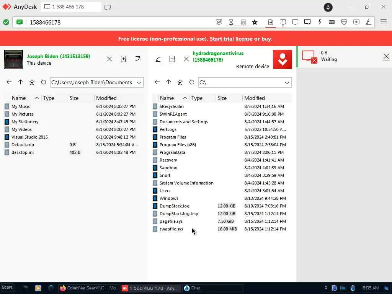The image size is (392, 294).
Task: Open the display settings monitor icon
Action: click(x=295, y=22)
